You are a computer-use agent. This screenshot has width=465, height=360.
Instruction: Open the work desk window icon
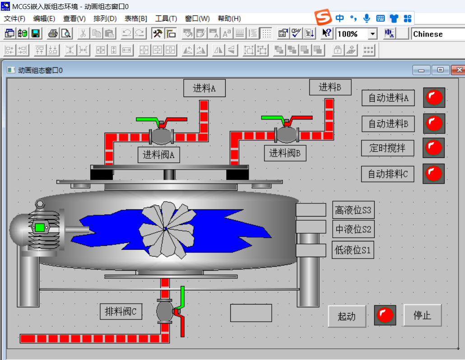pyautogui.click(x=9, y=33)
